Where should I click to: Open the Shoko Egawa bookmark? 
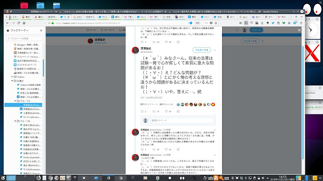tap(30, 157)
